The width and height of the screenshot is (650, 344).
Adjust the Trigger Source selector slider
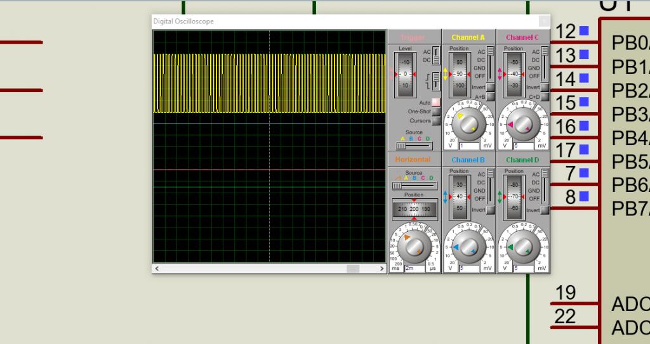[x=414, y=146]
